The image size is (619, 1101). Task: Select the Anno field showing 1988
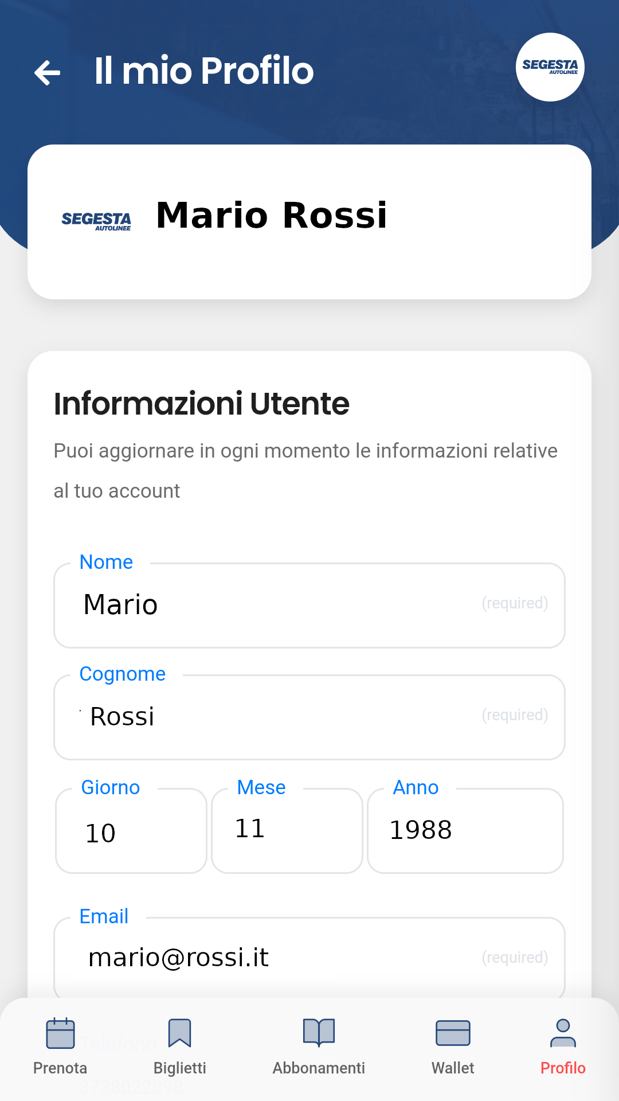(x=465, y=830)
